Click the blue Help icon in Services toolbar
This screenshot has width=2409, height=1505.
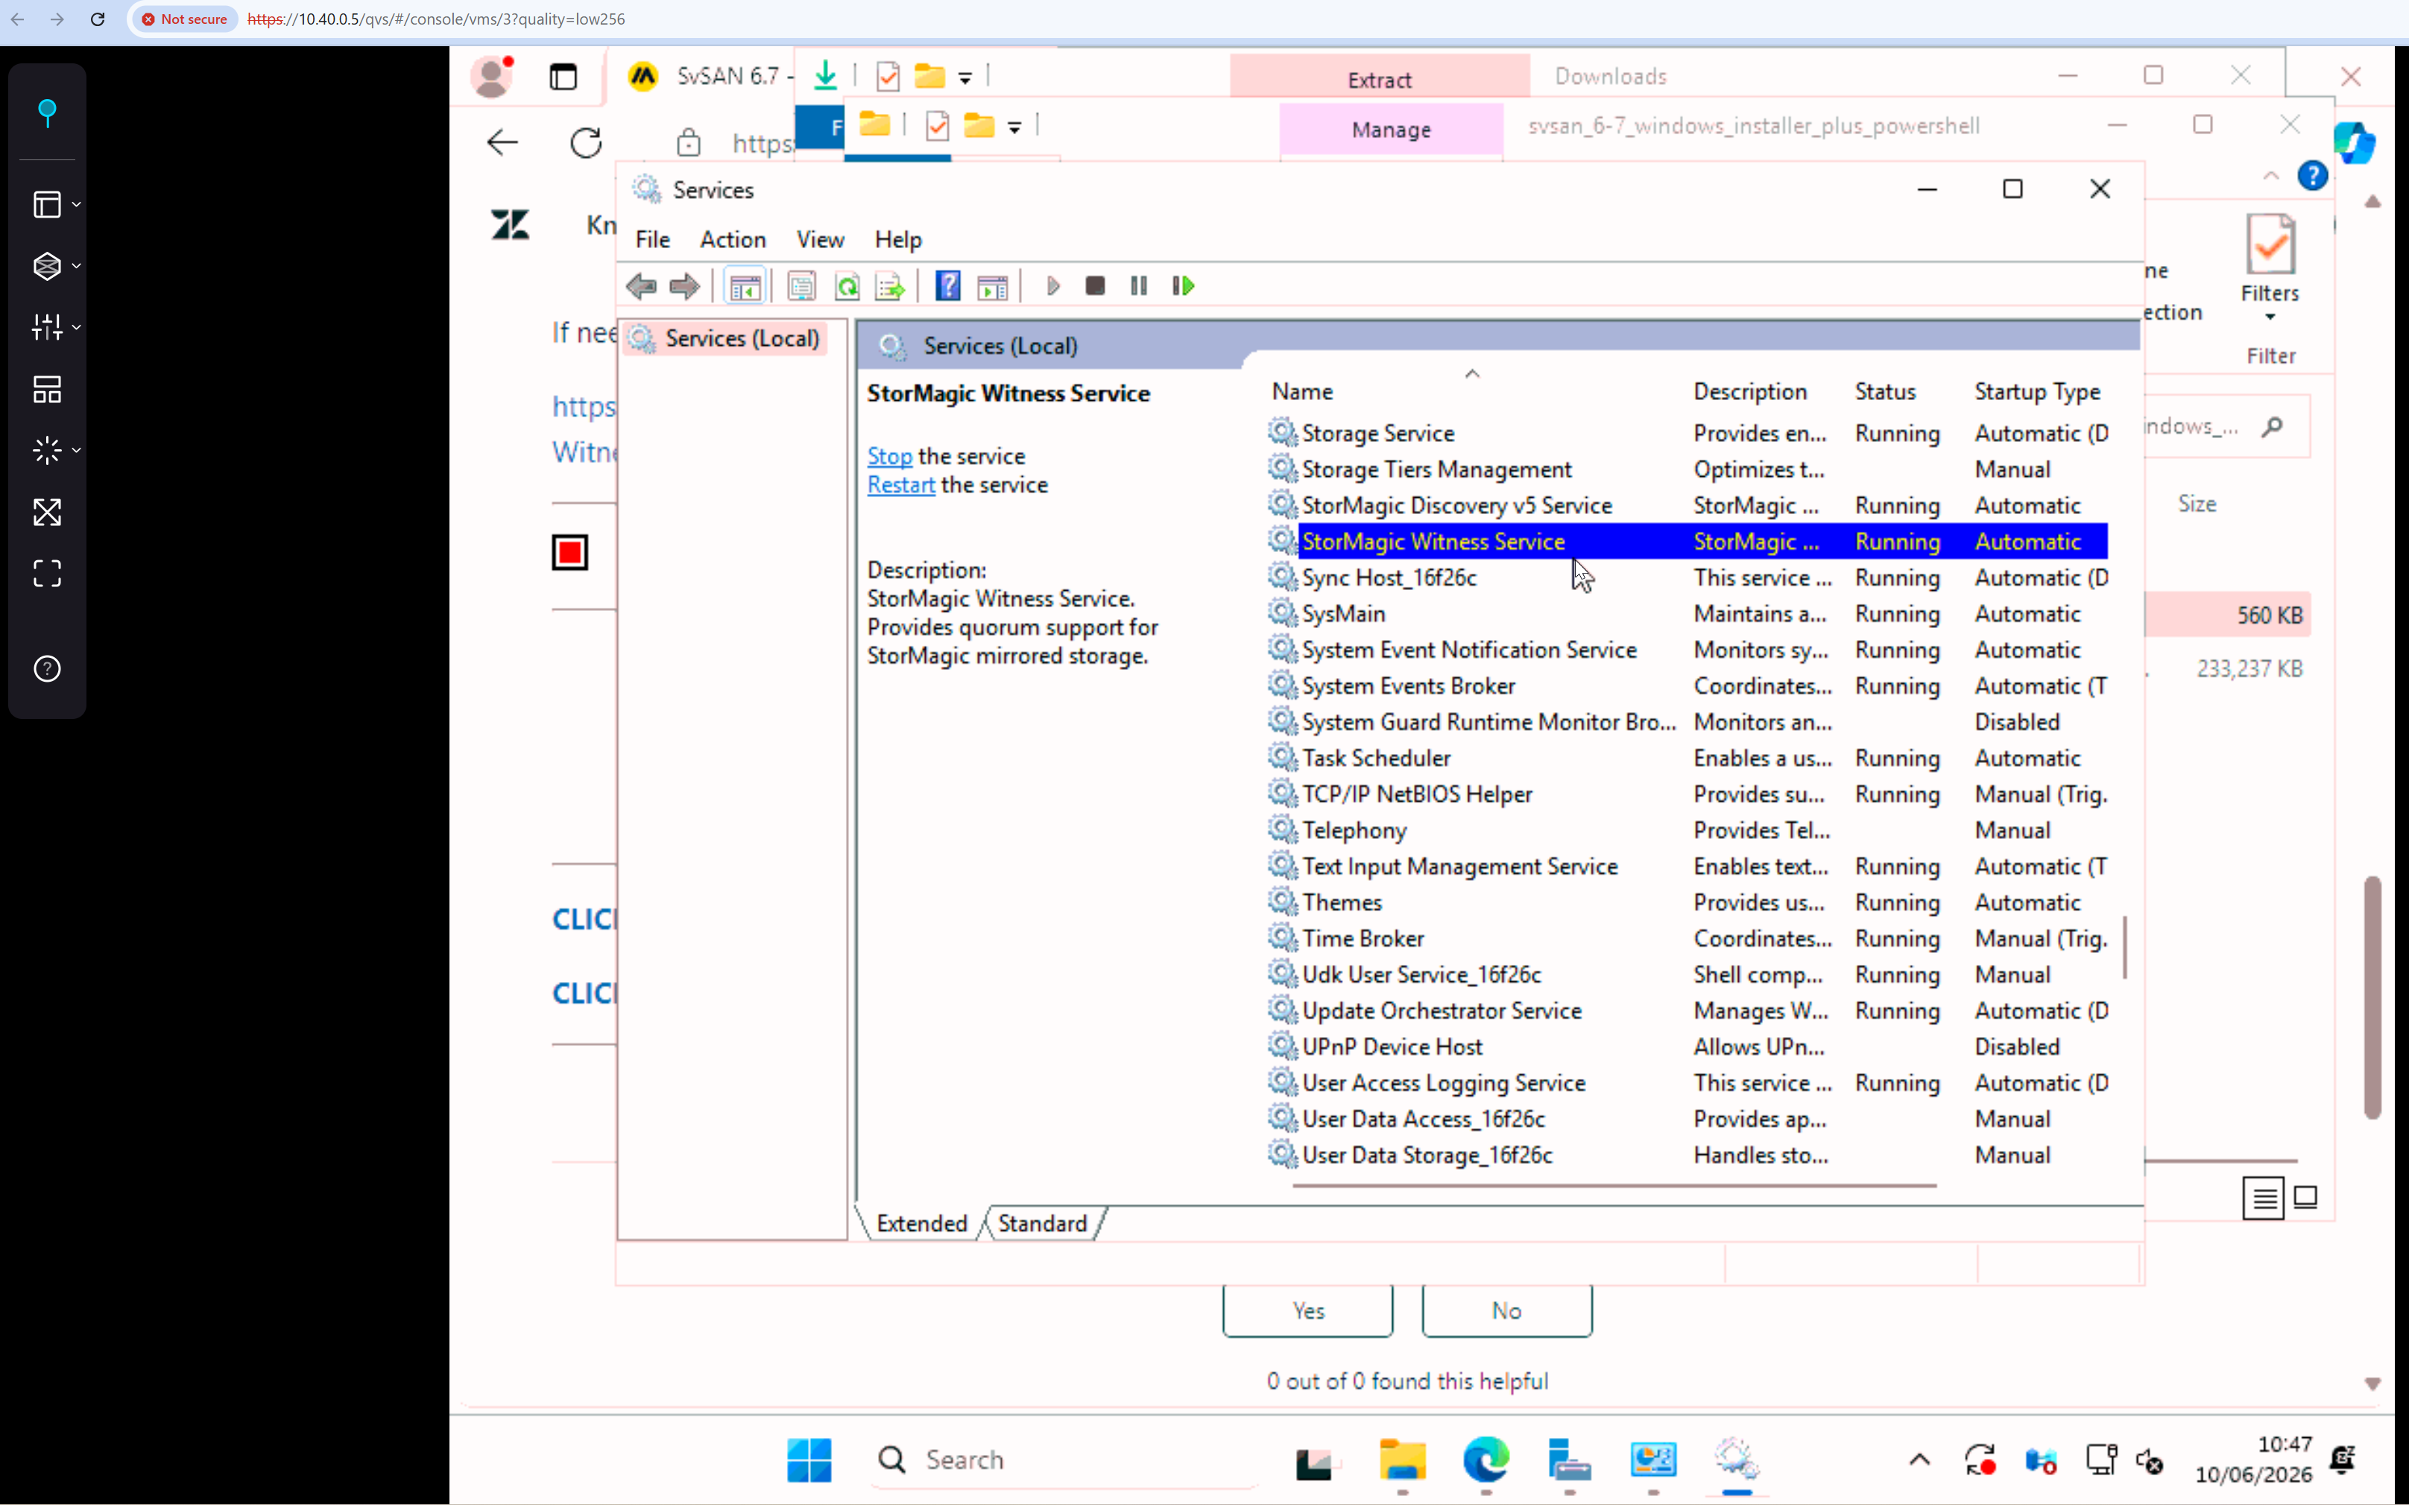click(x=947, y=287)
